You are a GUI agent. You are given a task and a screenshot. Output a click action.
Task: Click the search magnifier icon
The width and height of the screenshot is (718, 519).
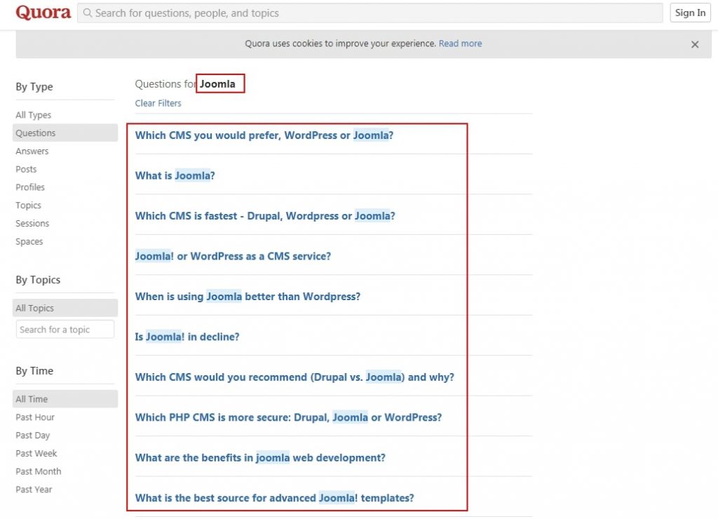pos(87,13)
